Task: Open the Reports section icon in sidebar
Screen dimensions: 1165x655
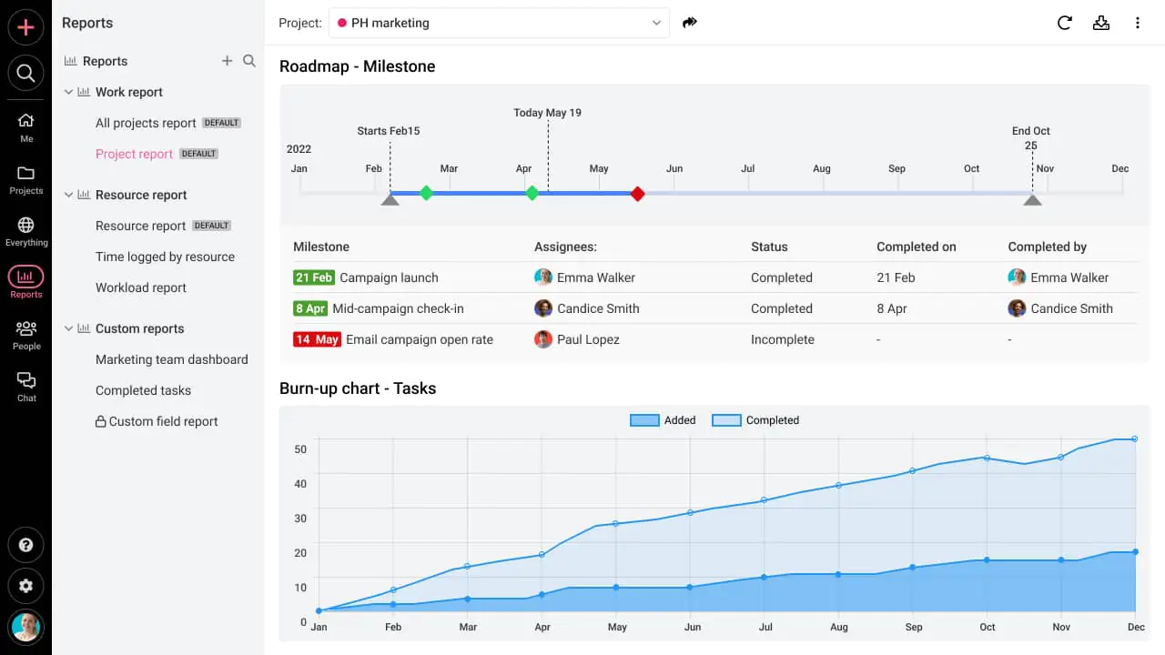Action: tap(25, 277)
